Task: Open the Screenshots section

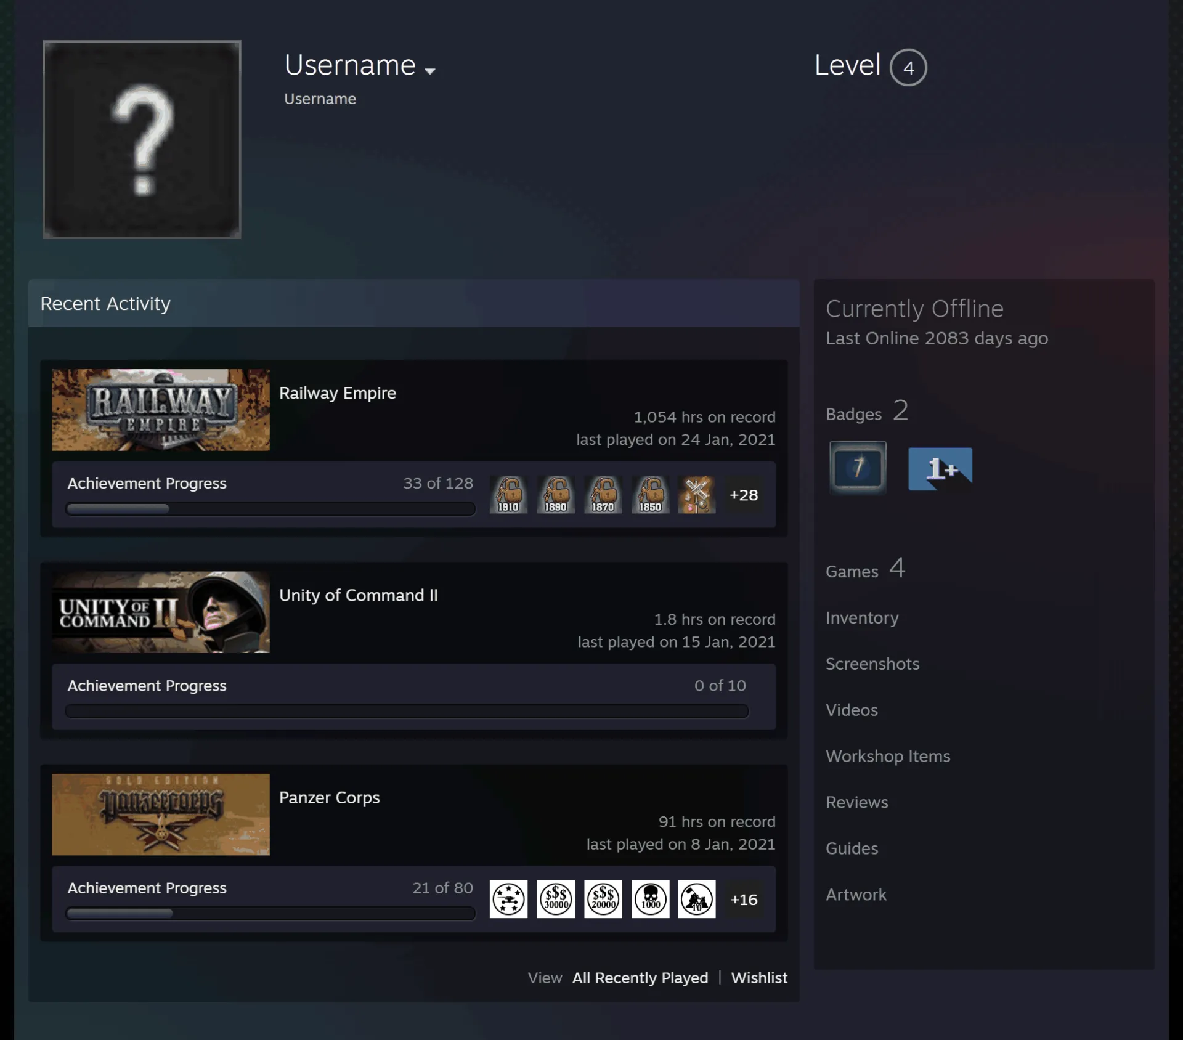Action: 872,664
